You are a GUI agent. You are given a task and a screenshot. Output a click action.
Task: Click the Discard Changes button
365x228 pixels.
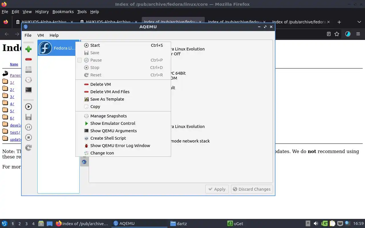pos(252,189)
